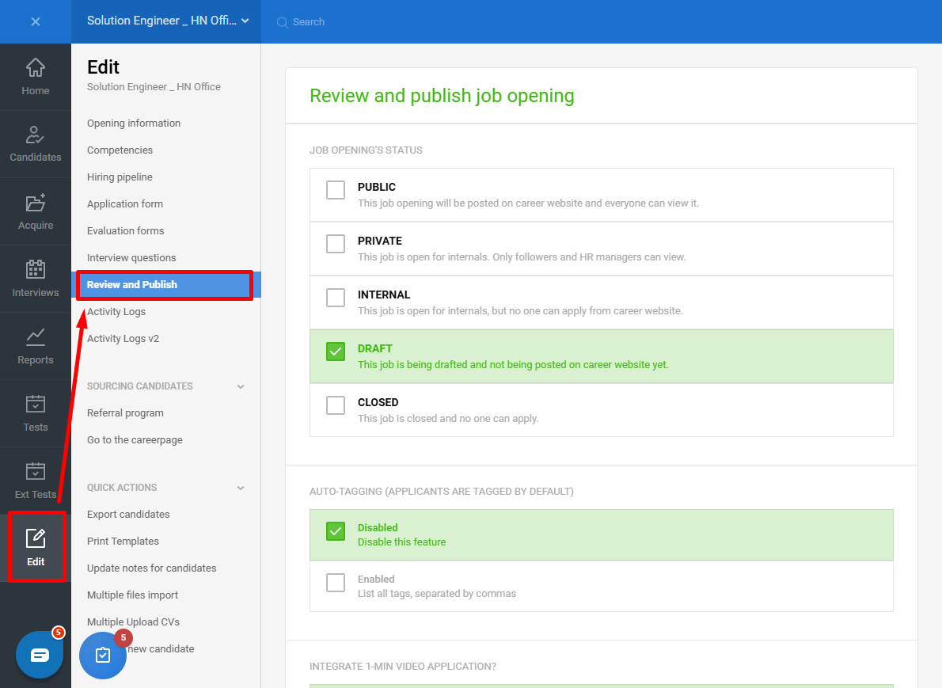Open the Edit section in sidebar

coord(36,547)
